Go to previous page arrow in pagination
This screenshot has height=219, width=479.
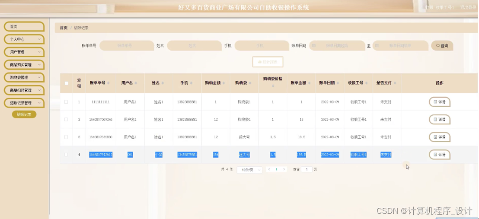click(x=269, y=169)
